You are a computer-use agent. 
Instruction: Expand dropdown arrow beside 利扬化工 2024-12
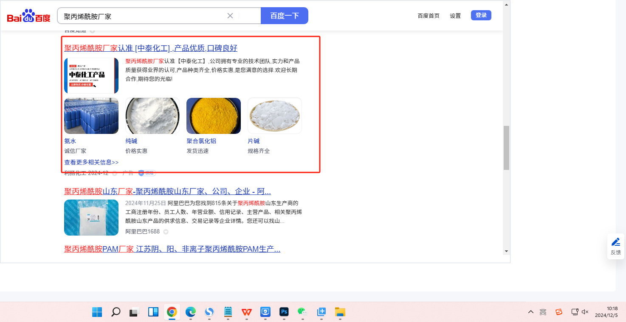pyautogui.click(x=115, y=173)
